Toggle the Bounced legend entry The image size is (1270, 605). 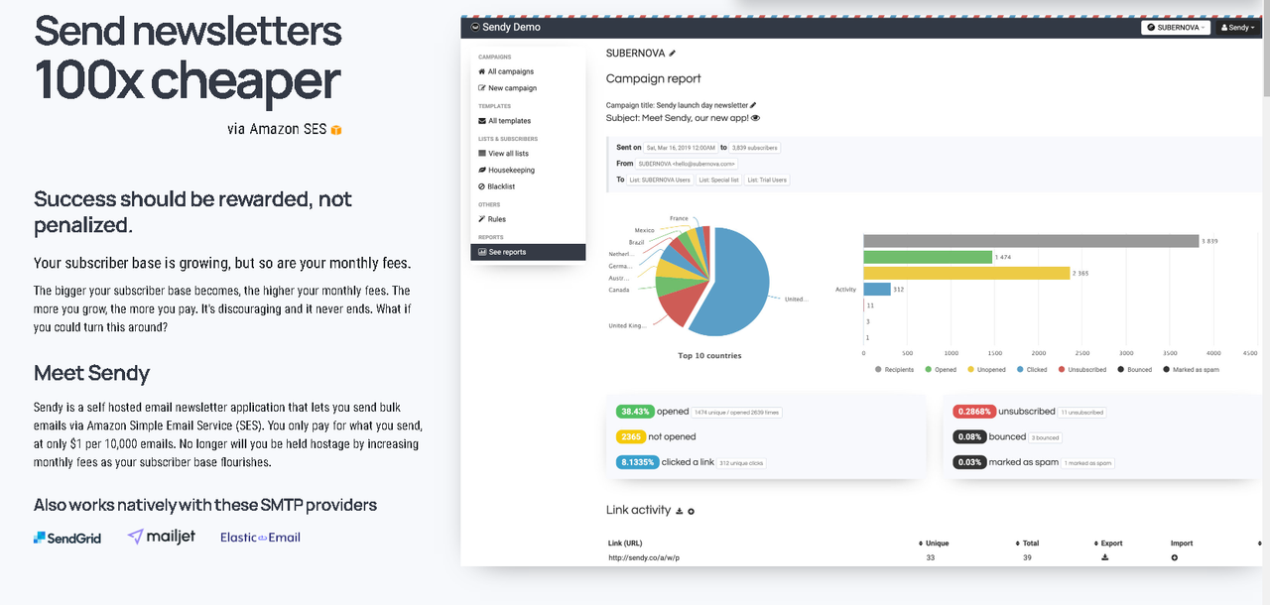tap(1135, 369)
